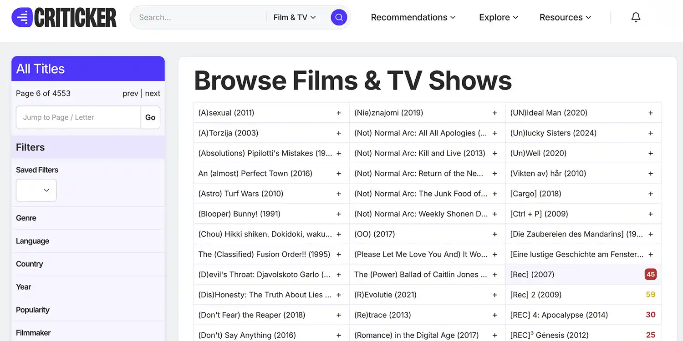Screen dimensions: 683x341
Task: Click plus next to (Astro) Turf Wars (2010)
Action: click(x=339, y=194)
